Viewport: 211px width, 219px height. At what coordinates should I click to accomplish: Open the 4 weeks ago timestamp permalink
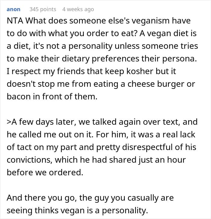tap(78, 9)
